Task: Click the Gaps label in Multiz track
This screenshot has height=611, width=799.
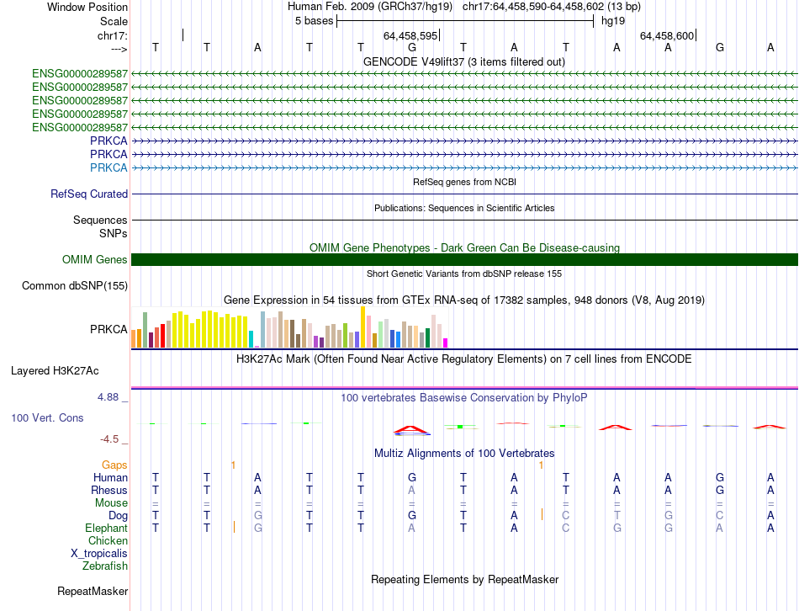Action: (x=114, y=465)
